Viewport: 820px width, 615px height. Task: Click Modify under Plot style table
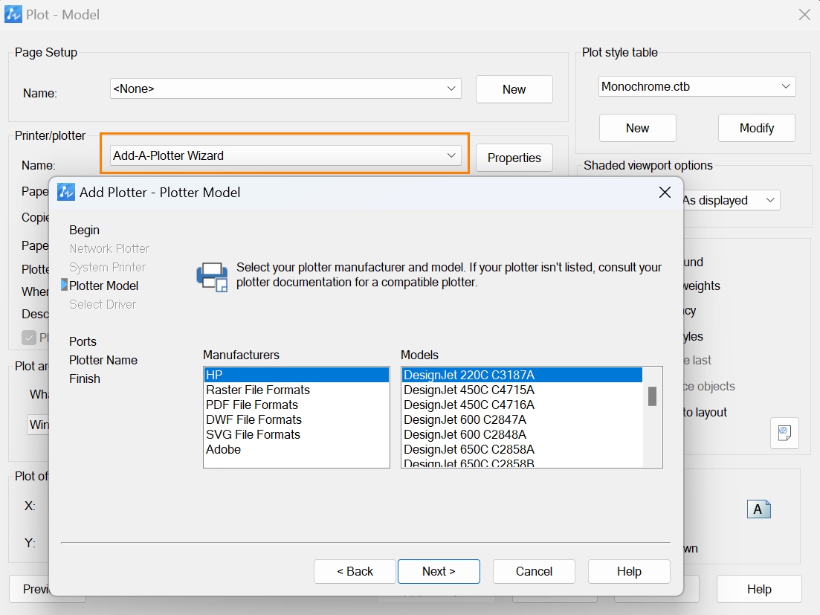(x=757, y=128)
